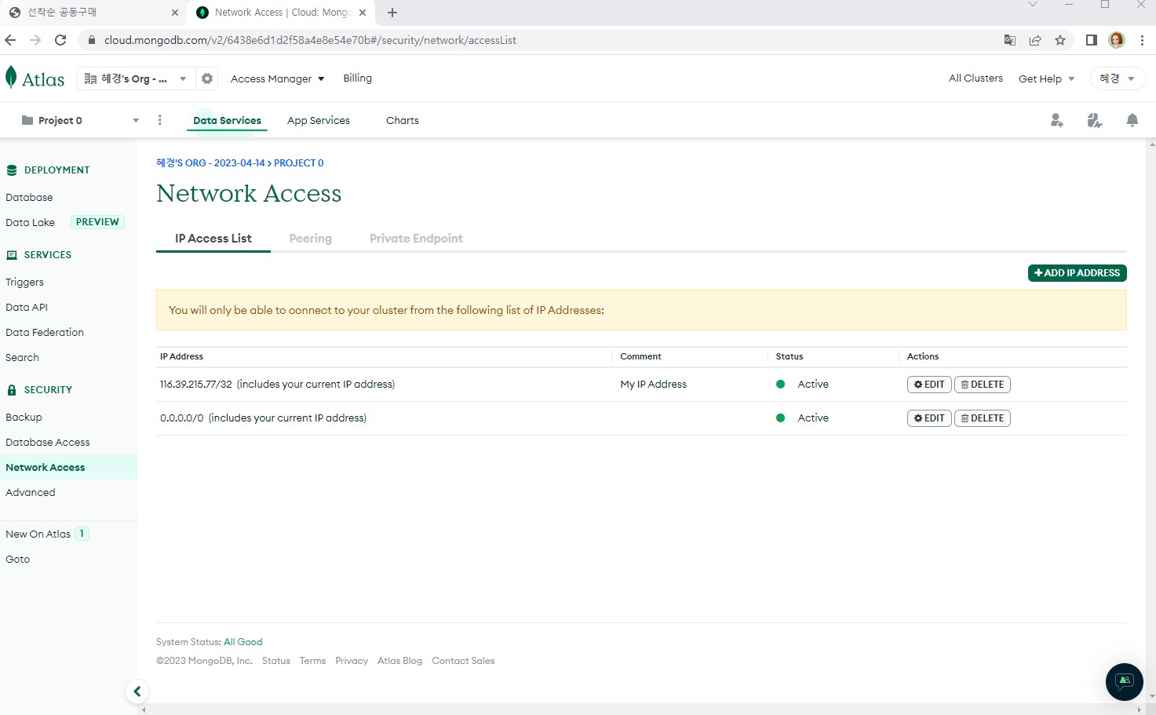1156x715 pixels.
Task: Open the Privacy footer link
Action: click(352, 661)
